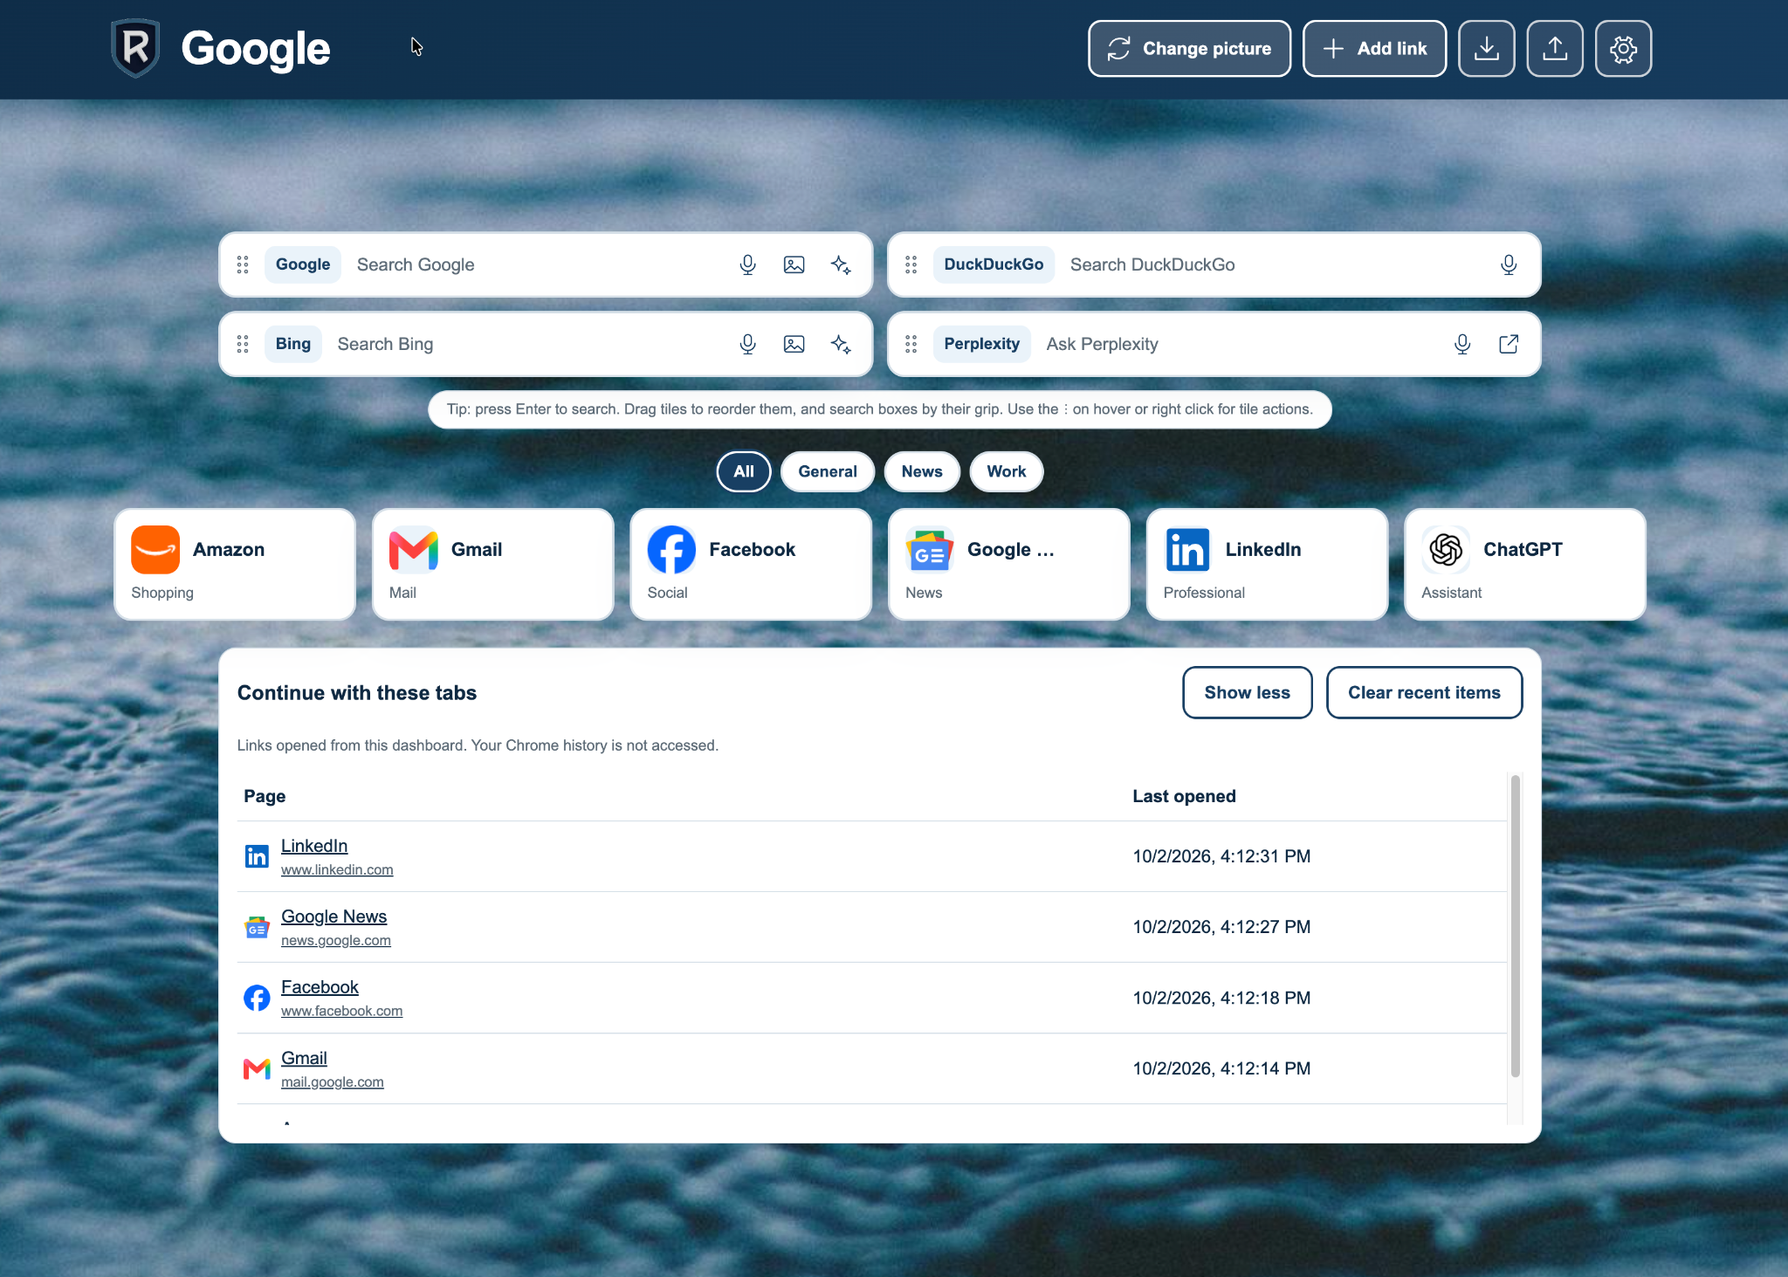This screenshot has width=1788, height=1277.
Task: Click in the Search Google input field
Action: pyautogui.click(x=537, y=264)
